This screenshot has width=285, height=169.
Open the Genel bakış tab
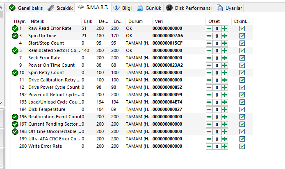[26, 8]
